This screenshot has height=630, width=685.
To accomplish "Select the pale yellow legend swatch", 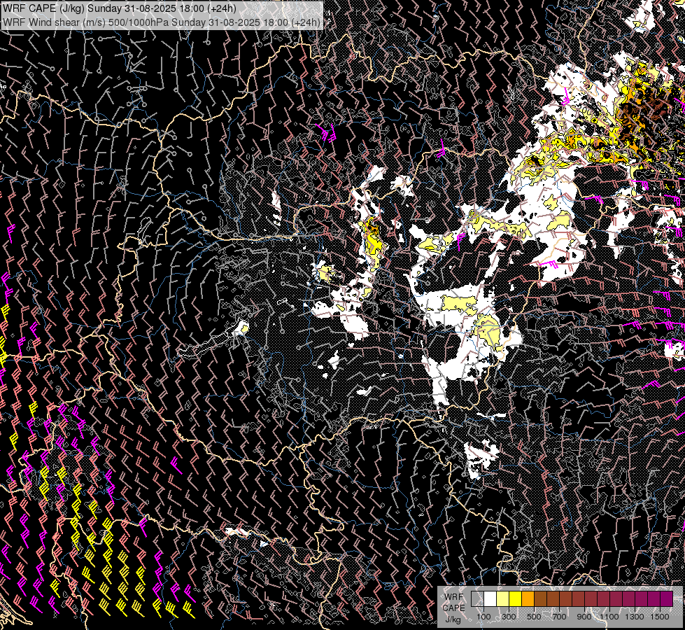I will pyautogui.click(x=503, y=599).
